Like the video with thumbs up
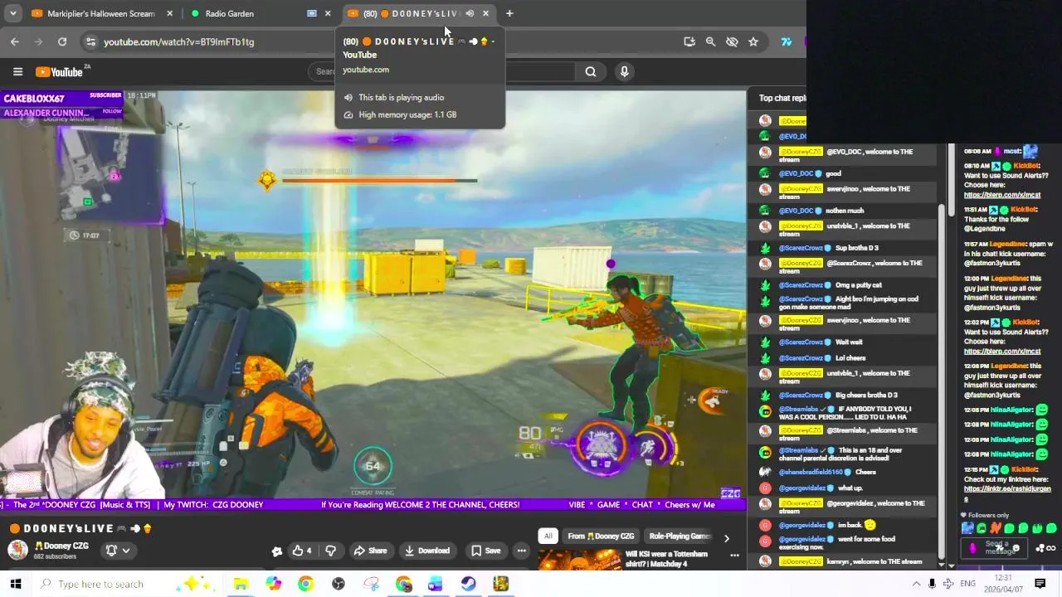 tap(301, 551)
